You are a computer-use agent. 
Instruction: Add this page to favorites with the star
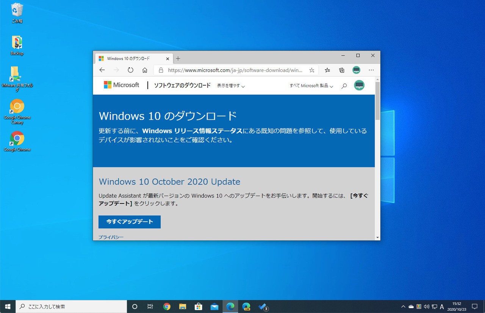(312, 70)
